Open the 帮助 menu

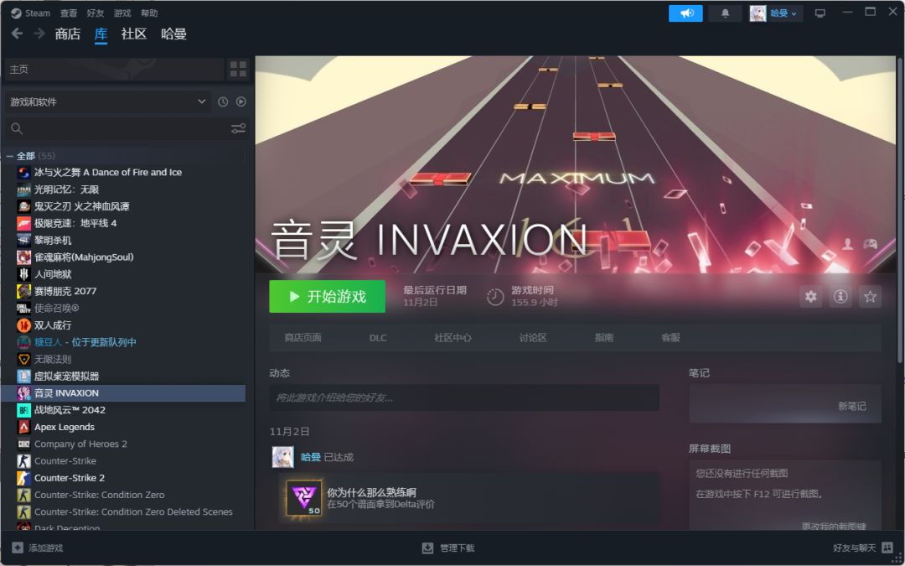point(149,13)
